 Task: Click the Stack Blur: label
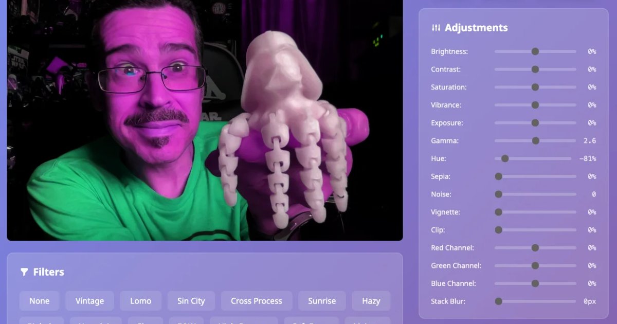[448, 301]
